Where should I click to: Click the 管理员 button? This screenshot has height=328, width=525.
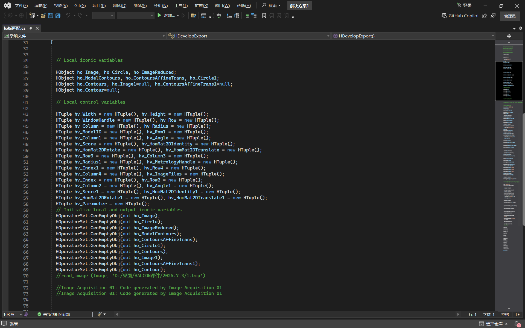[x=510, y=16]
